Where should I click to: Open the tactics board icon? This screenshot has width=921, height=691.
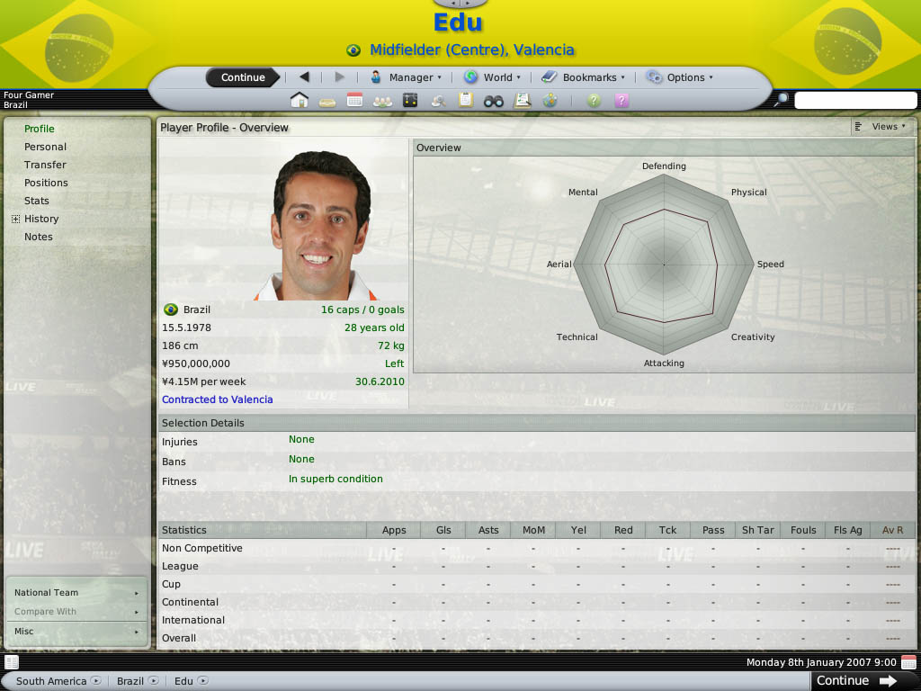(410, 101)
